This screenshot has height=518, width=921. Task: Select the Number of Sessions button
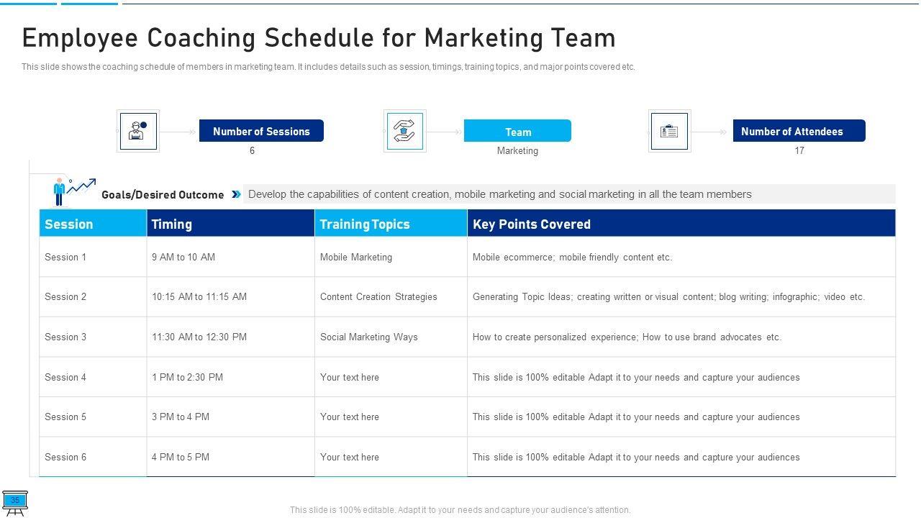[x=261, y=131]
